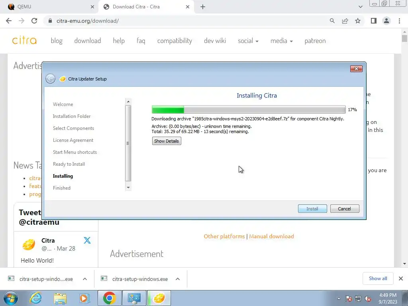Open the compatibility page
408x306 pixels.
coord(175,41)
